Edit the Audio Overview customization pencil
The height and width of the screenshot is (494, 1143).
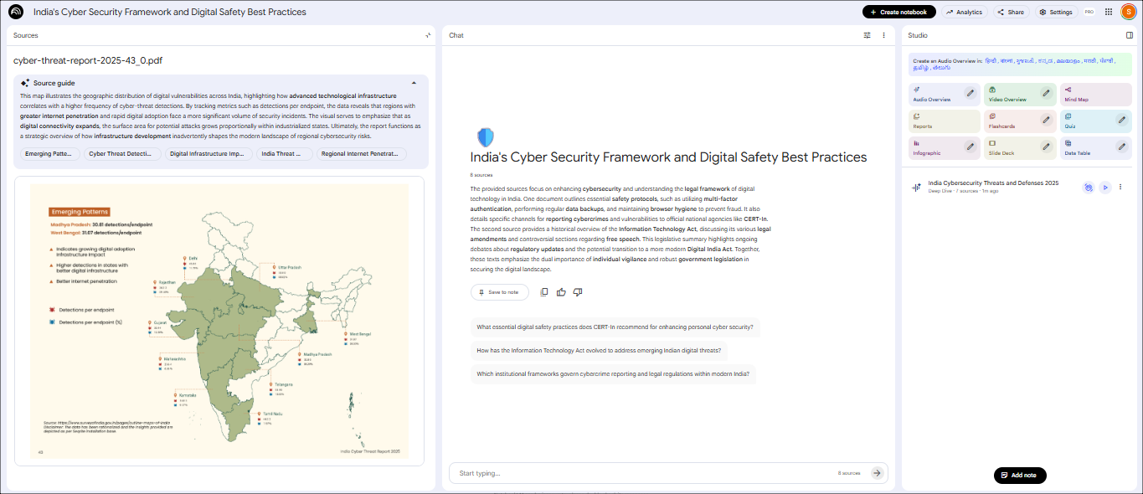coord(970,94)
